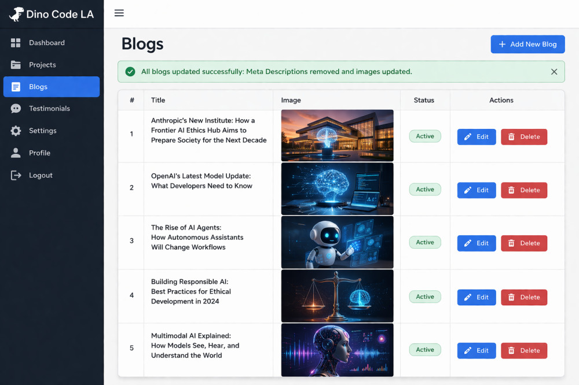The height and width of the screenshot is (385, 579).
Task: Edit the Anthropic's New Institute blog
Action: (x=476, y=137)
